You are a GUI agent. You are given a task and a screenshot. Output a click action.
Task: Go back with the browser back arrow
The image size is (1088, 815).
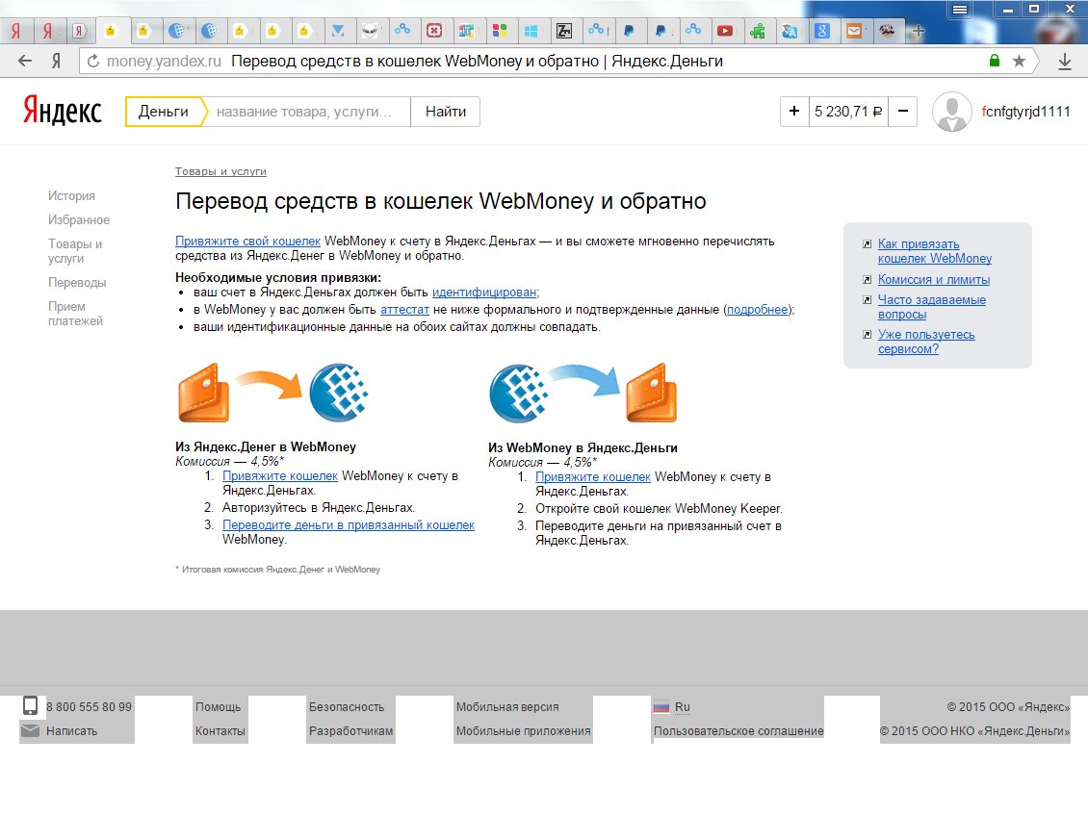click(25, 61)
